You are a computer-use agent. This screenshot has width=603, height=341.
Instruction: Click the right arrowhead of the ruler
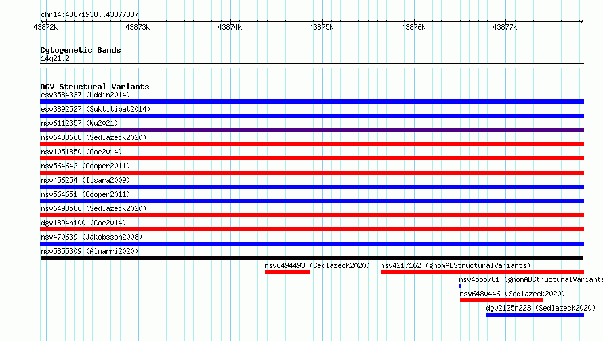(x=582, y=21)
